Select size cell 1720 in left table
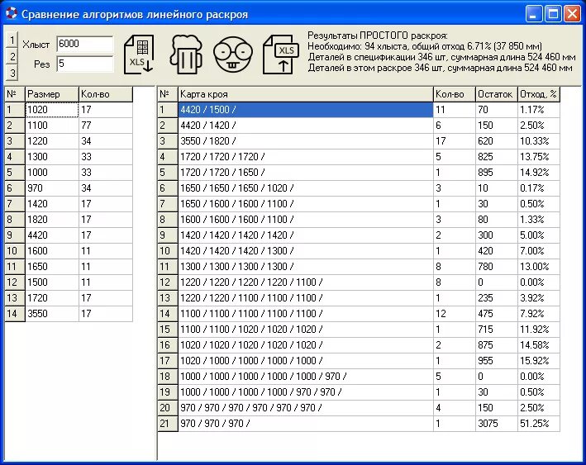 click(52, 298)
